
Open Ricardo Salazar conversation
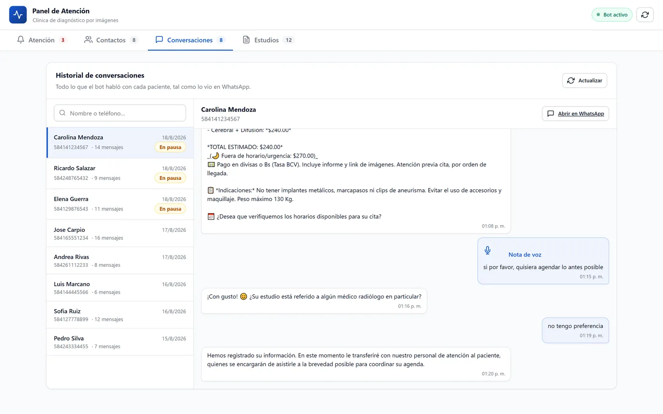coord(120,173)
